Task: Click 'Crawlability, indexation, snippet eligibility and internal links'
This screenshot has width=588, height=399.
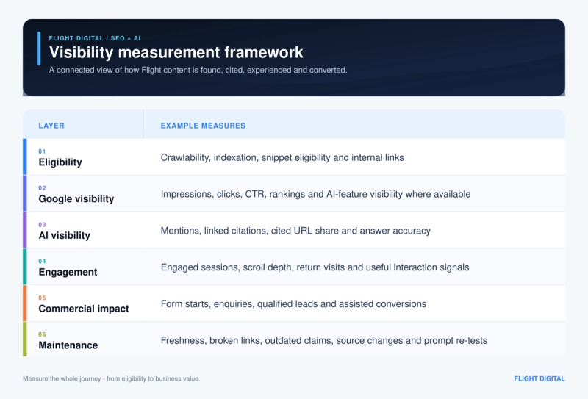Action: click(282, 157)
